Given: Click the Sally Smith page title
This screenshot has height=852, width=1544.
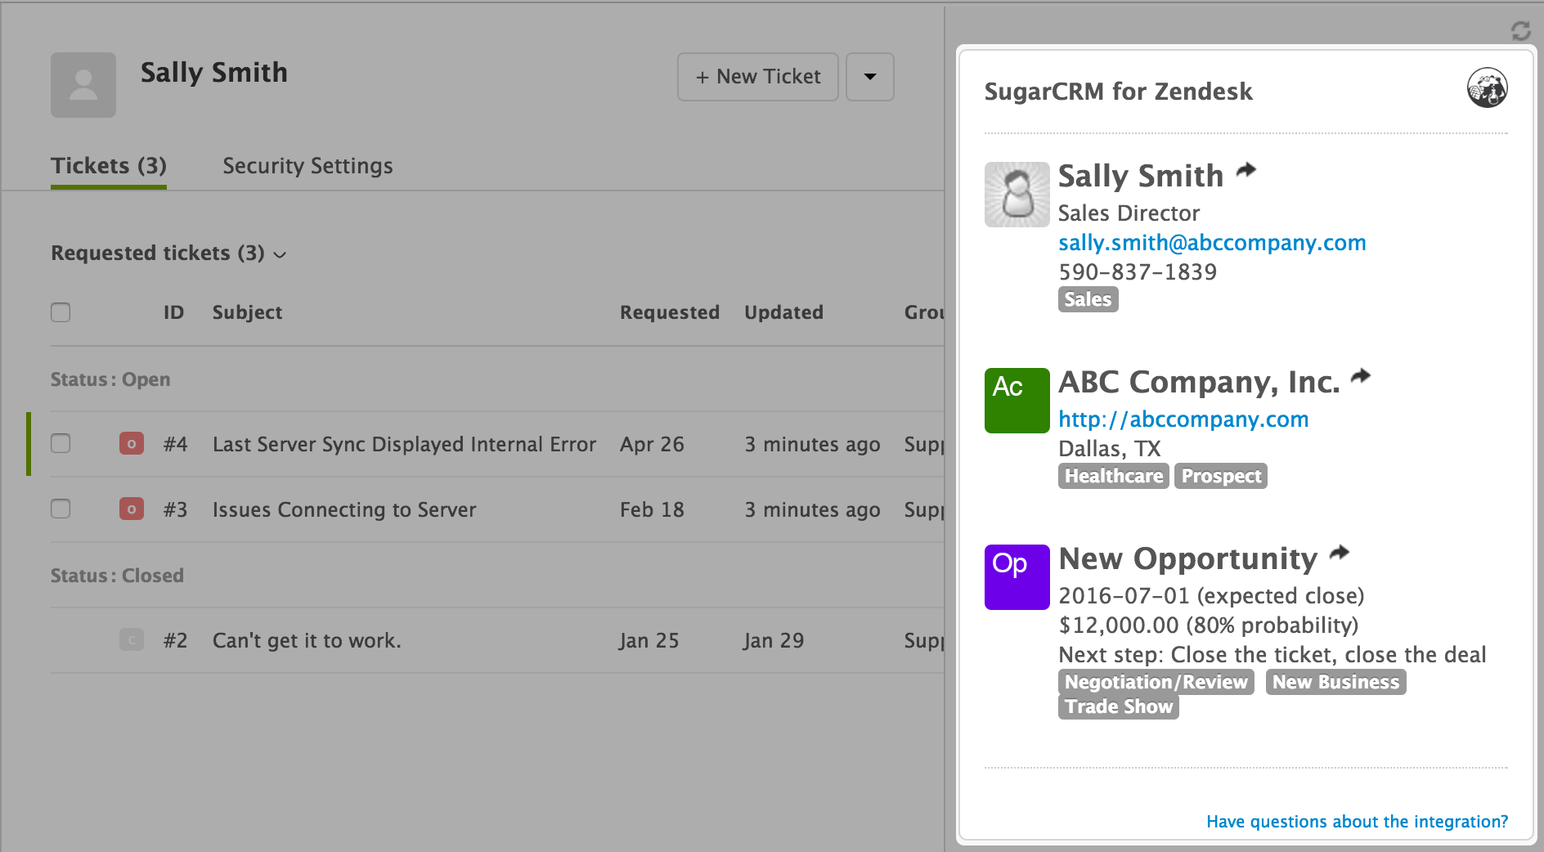Looking at the screenshot, I should click(214, 73).
